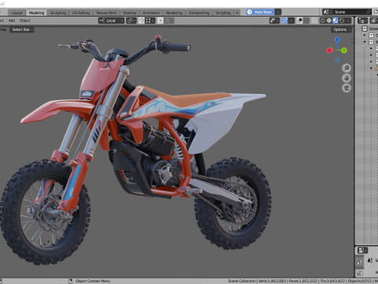Open the Modeling workspace tab

point(36,13)
